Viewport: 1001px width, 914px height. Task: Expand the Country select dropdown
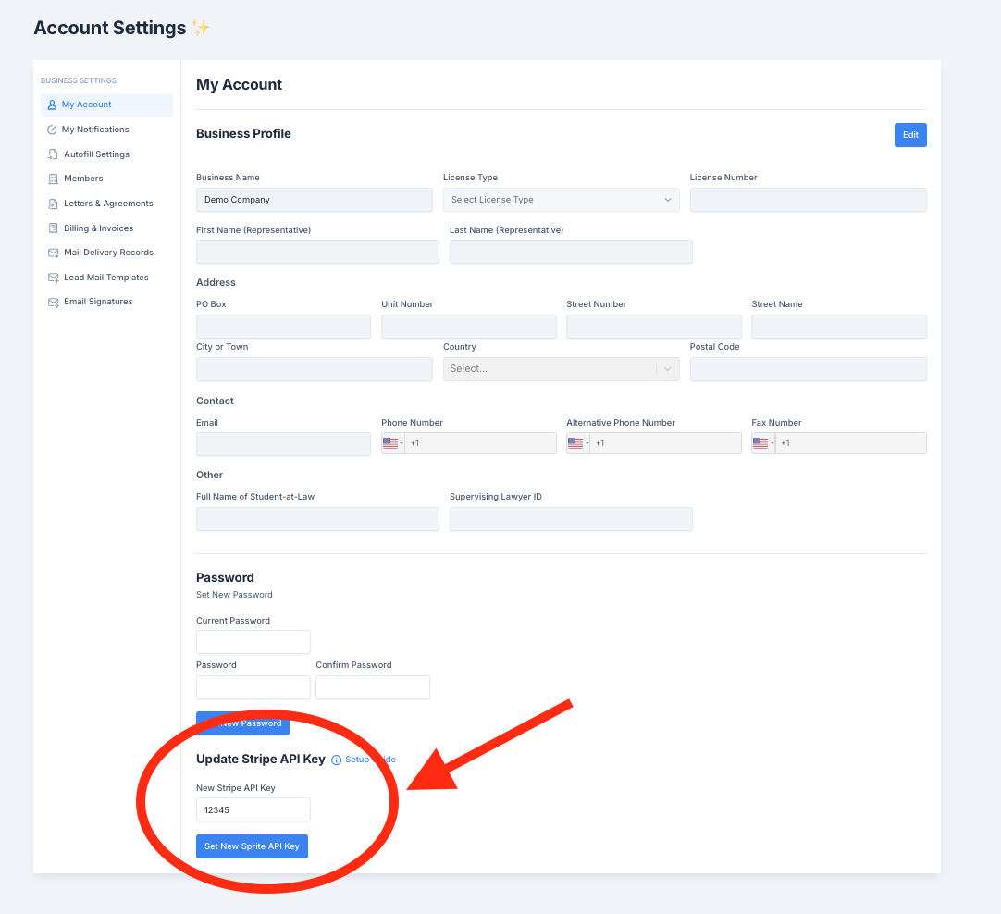pyautogui.click(x=561, y=368)
